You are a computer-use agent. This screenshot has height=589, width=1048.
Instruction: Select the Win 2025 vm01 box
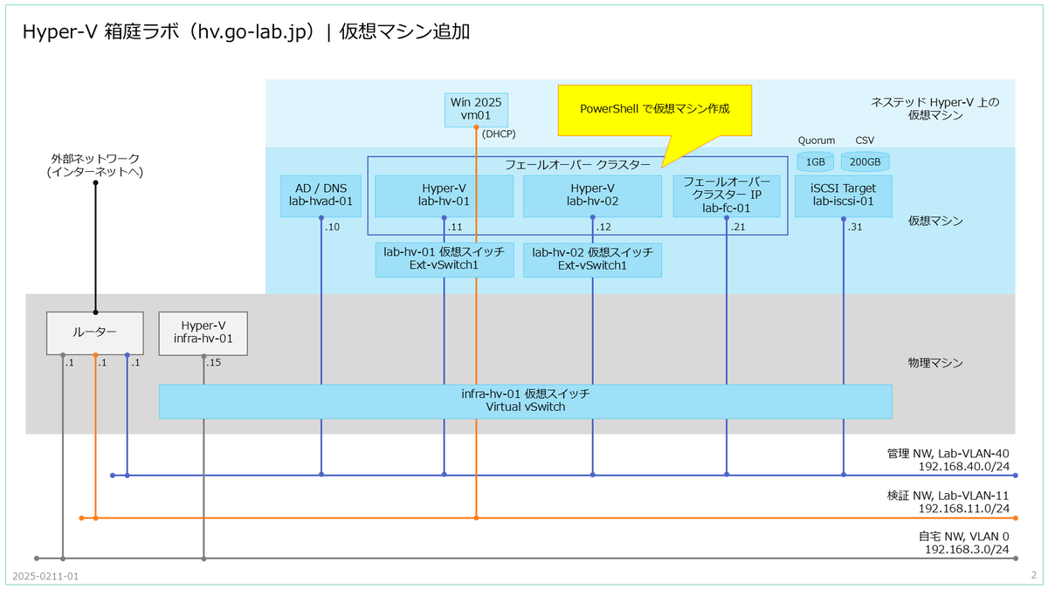475,108
